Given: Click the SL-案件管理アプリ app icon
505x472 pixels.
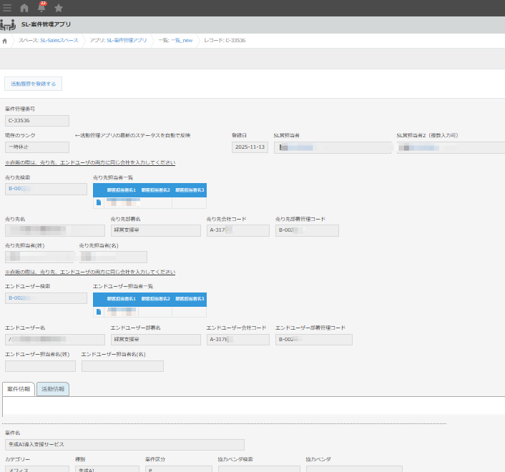Looking at the screenshot, I should point(8,24).
